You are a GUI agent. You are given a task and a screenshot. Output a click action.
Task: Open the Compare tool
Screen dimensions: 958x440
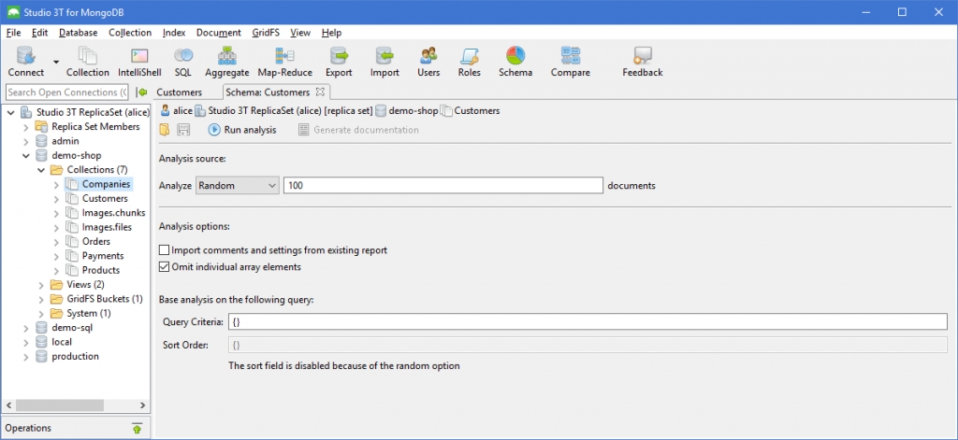pos(570,63)
